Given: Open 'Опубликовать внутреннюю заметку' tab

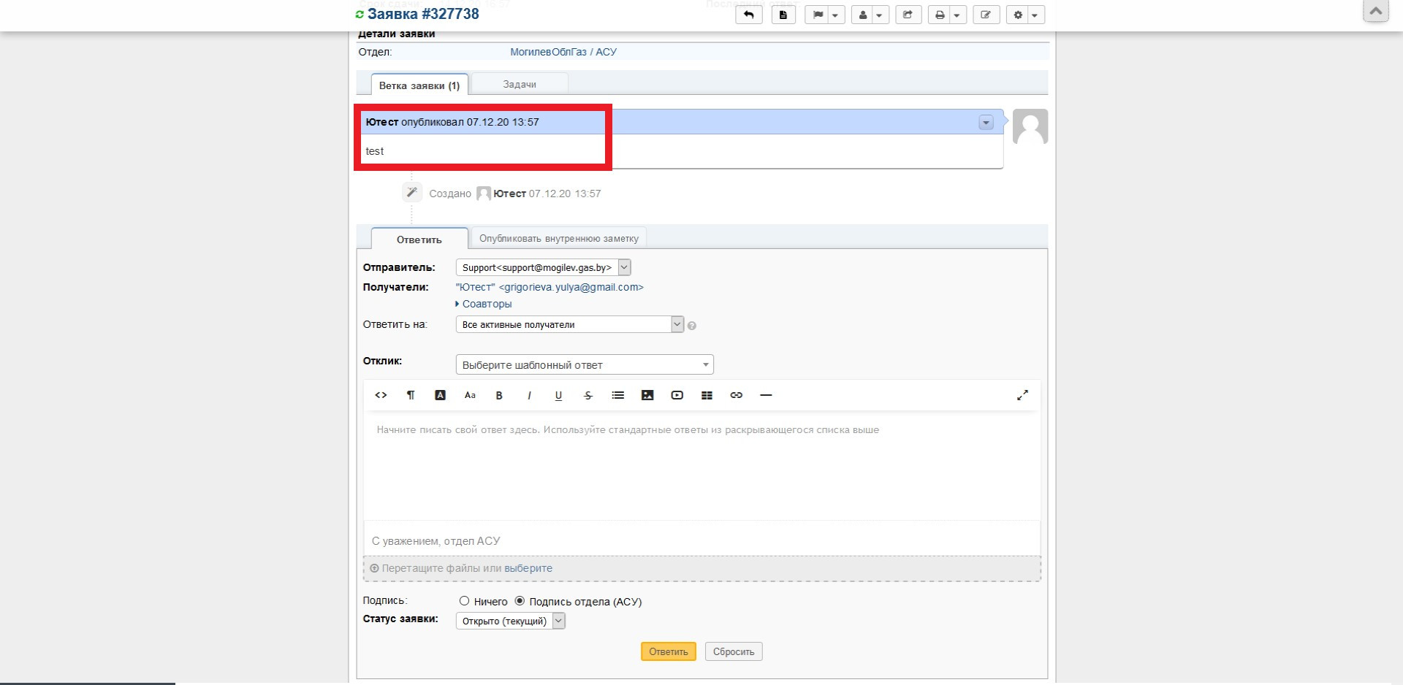Looking at the screenshot, I should click(x=558, y=238).
